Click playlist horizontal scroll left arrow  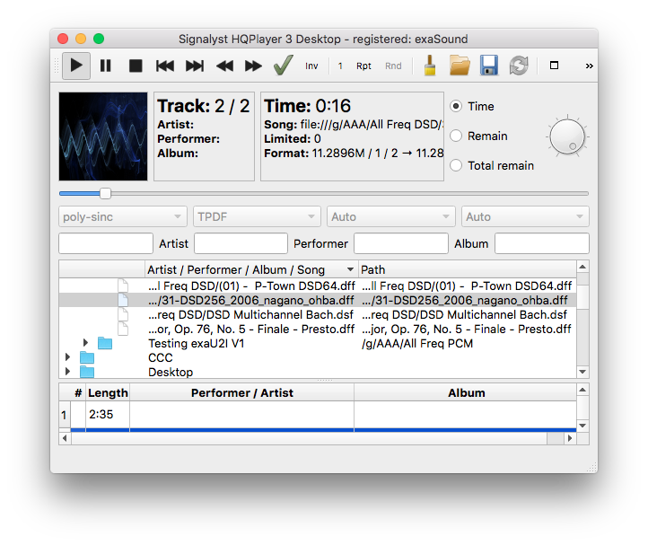point(65,438)
